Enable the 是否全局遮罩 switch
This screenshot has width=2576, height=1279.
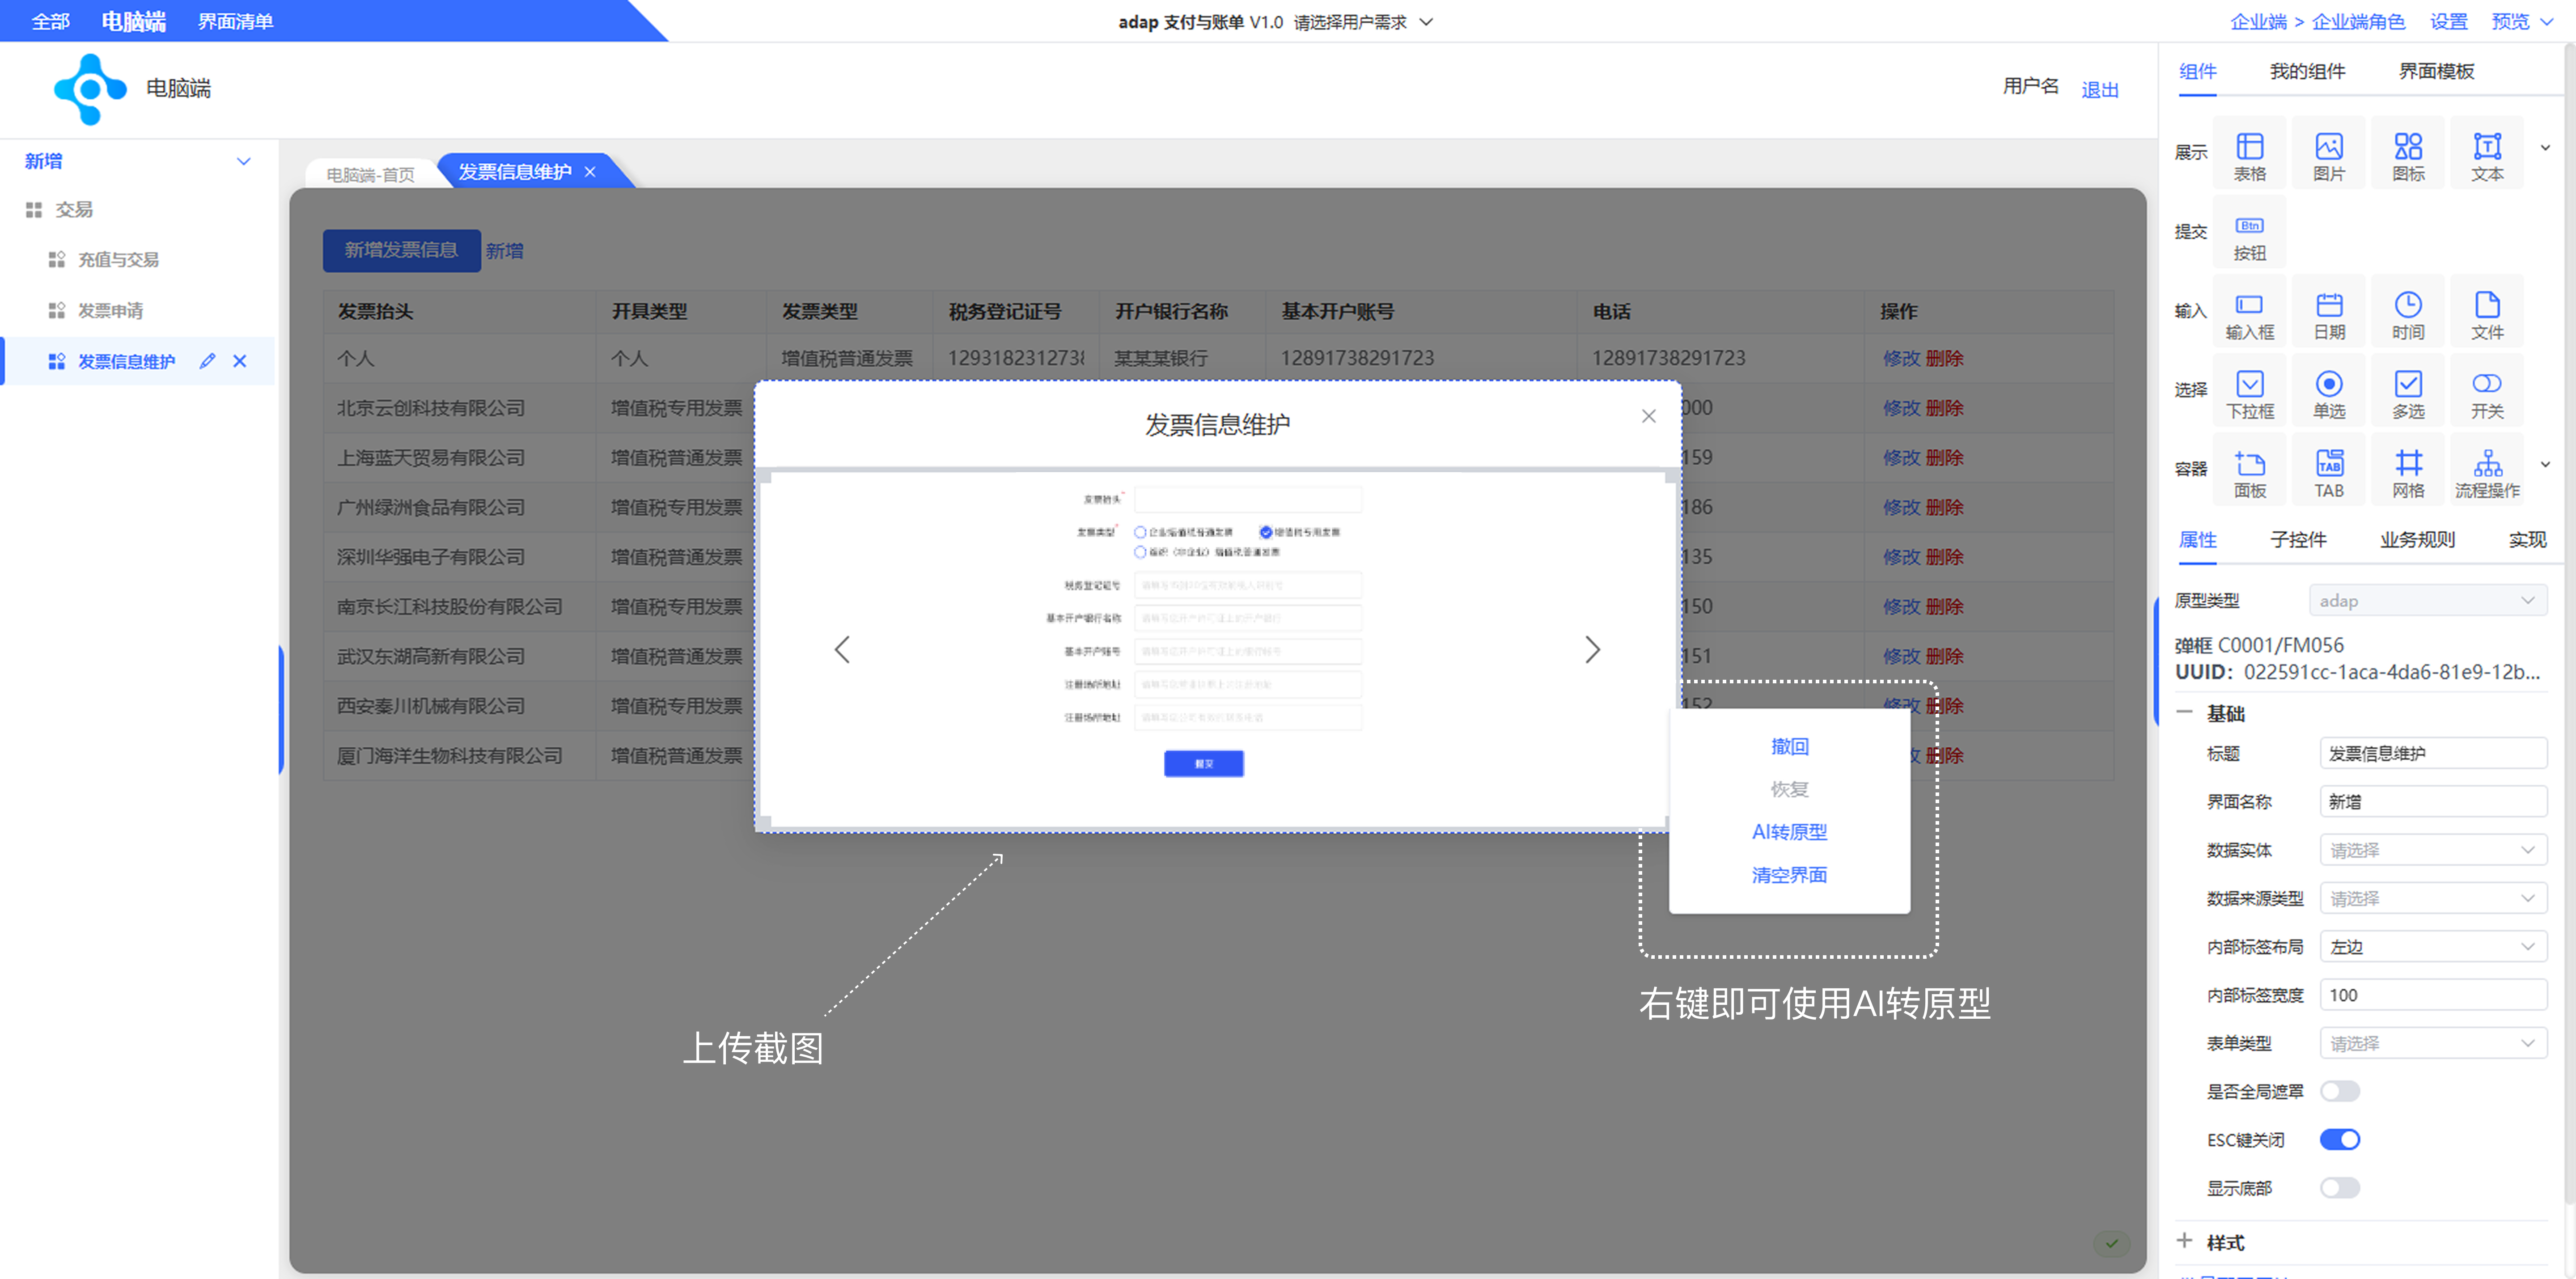click(x=2339, y=1091)
